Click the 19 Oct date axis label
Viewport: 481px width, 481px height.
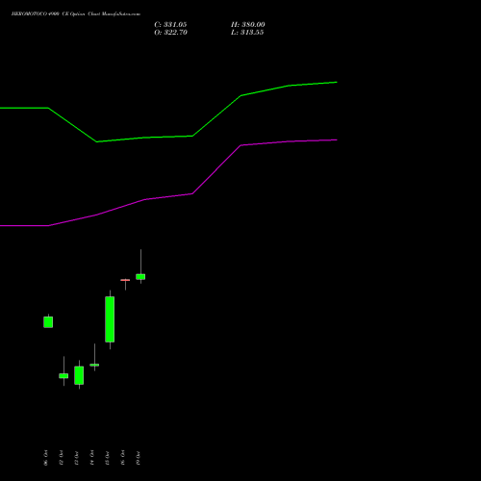139,458
